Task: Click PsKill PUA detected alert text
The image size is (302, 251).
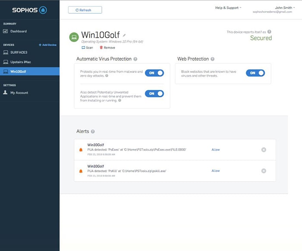Action: [127, 171]
